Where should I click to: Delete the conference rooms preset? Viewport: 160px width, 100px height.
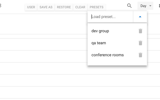click(140, 55)
